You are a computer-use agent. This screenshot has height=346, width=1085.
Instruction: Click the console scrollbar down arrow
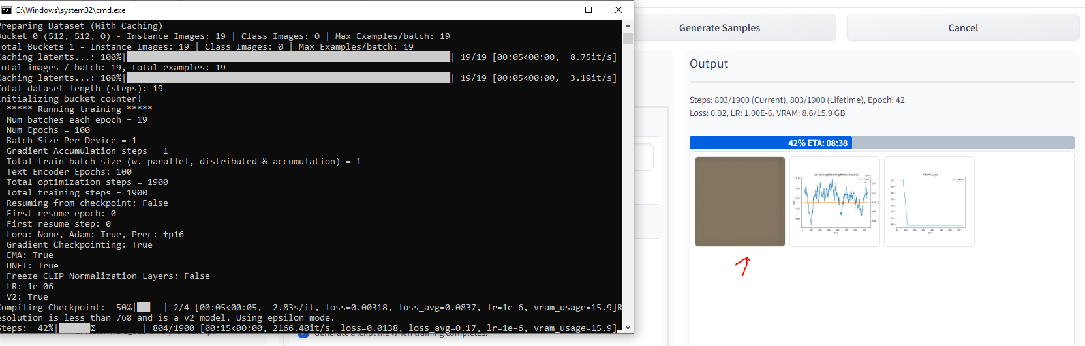coord(628,328)
